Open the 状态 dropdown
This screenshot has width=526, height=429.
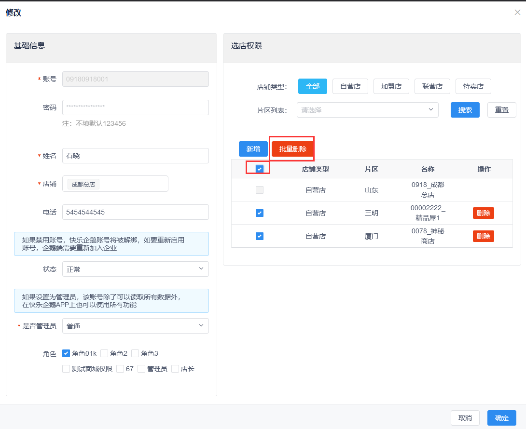pos(135,269)
